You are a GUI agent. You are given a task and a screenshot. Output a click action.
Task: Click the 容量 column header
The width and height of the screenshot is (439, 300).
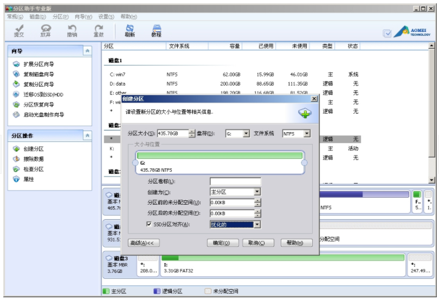(225, 46)
